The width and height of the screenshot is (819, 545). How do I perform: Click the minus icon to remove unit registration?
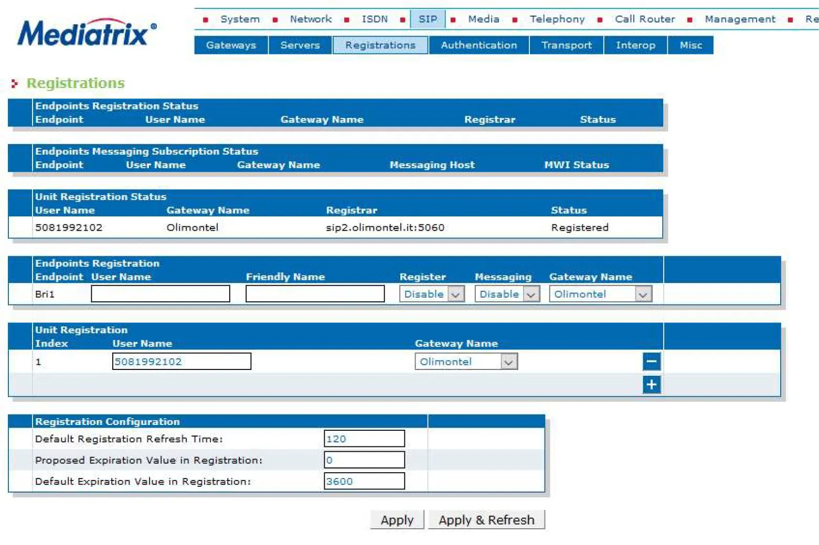[x=651, y=361]
